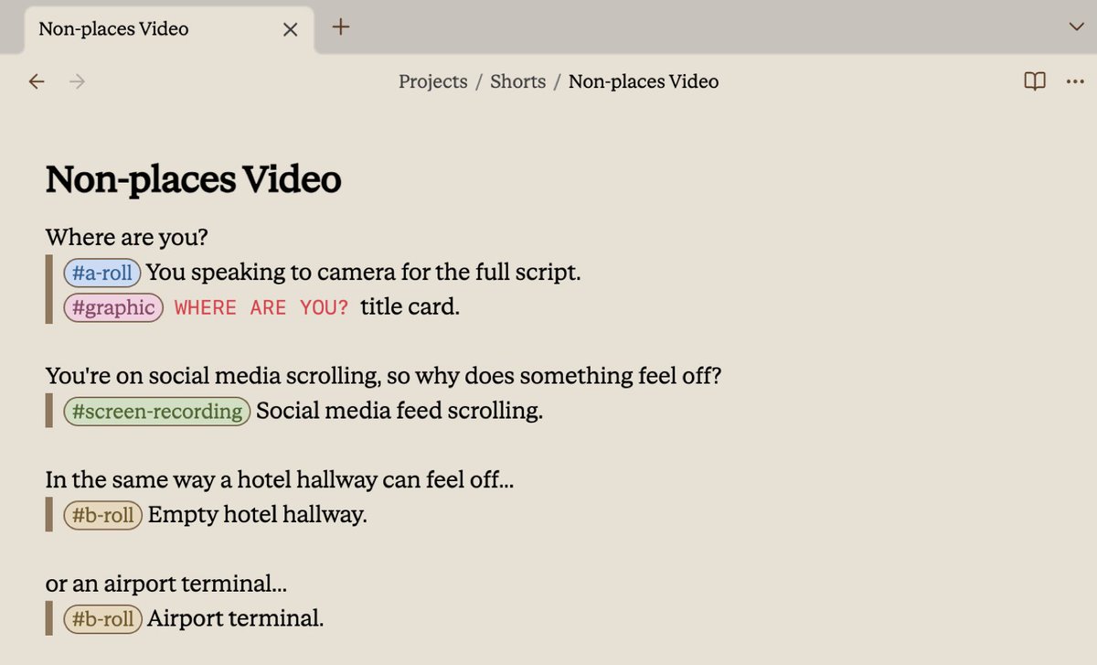Navigate back with the left arrow
Viewport: 1097px width, 665px height.
click(x=37, y=81)
